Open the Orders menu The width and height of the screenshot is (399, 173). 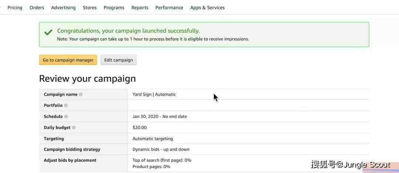tap(37, 8)
